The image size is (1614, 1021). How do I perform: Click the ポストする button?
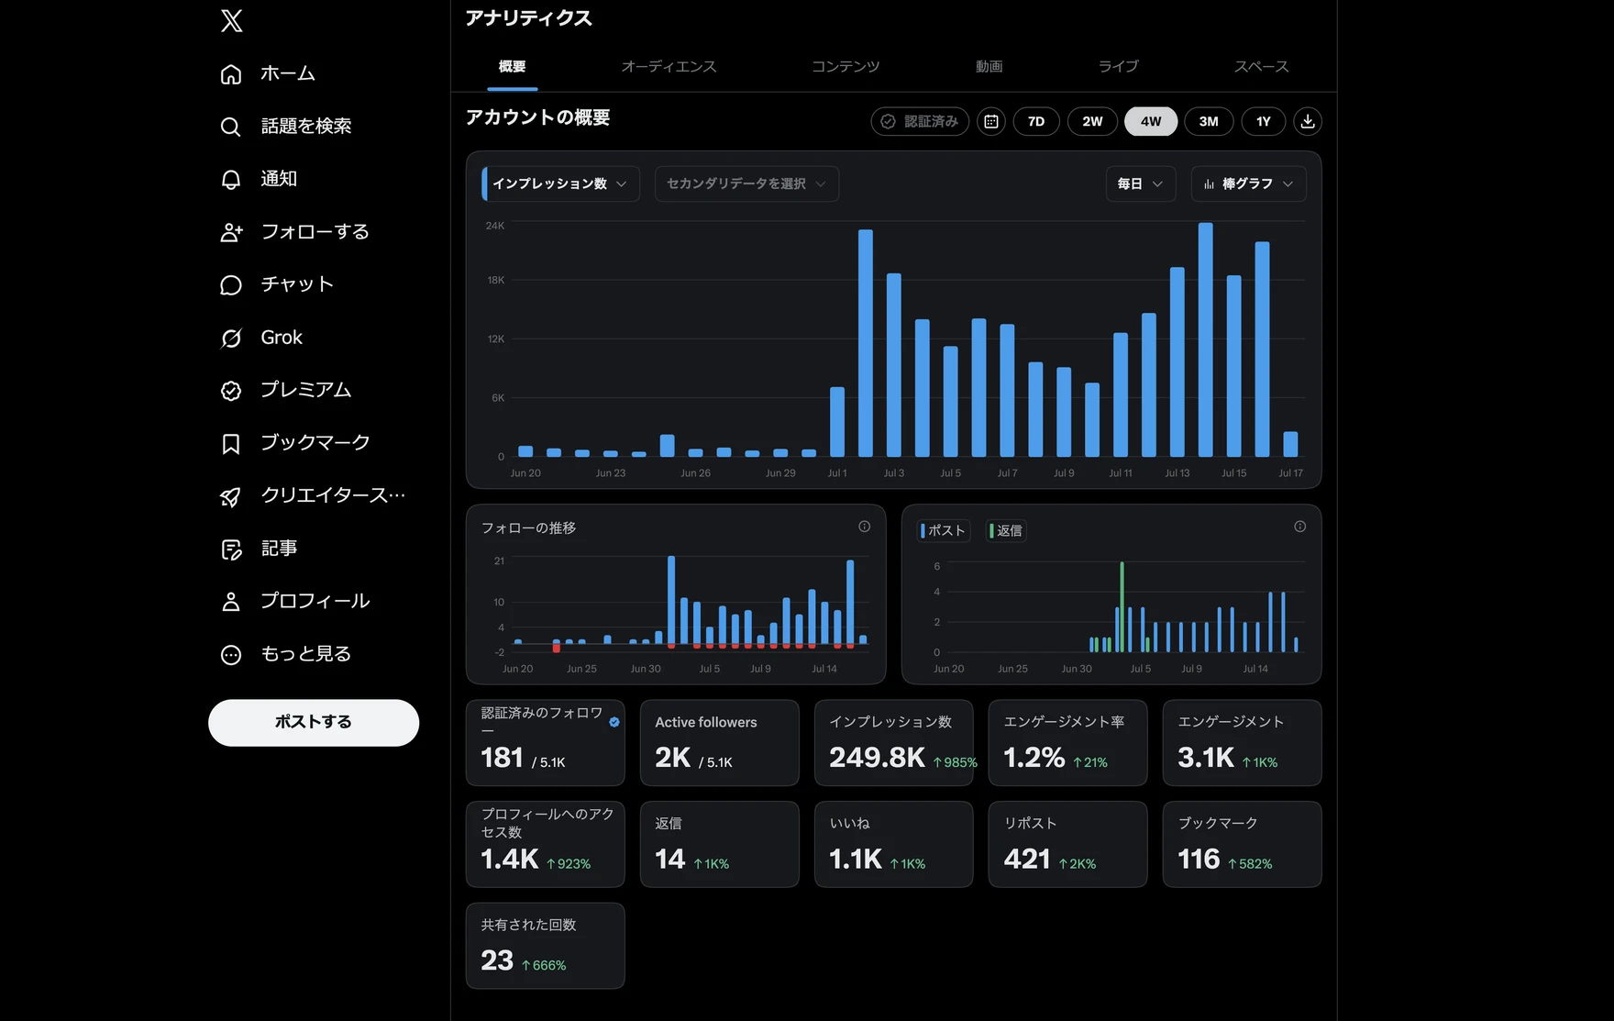(314, 722)
